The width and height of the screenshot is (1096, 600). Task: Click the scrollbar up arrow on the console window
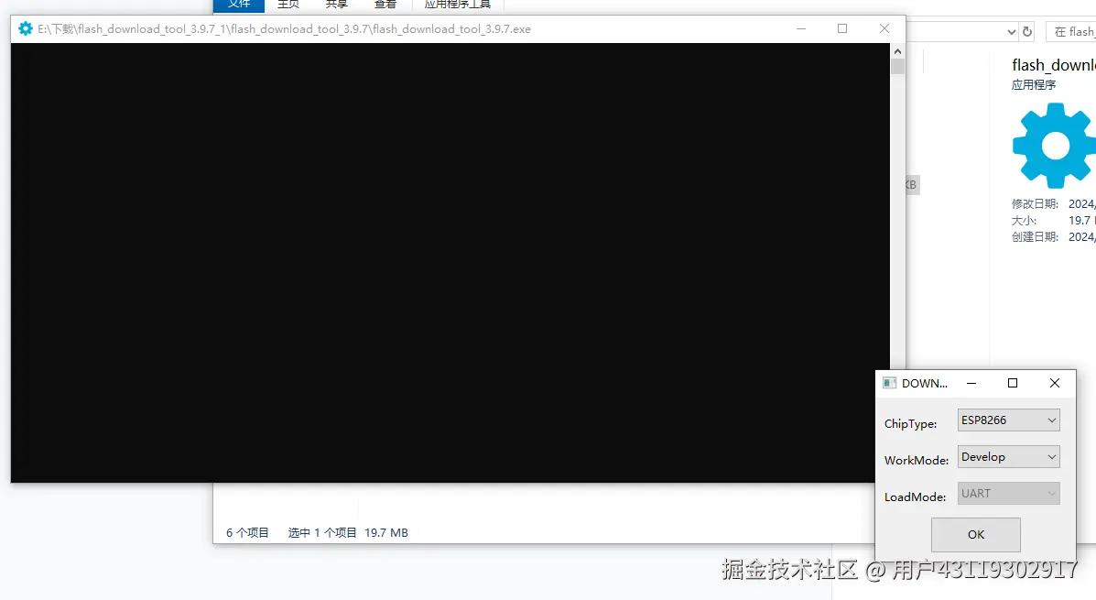(x=897, y=50)
